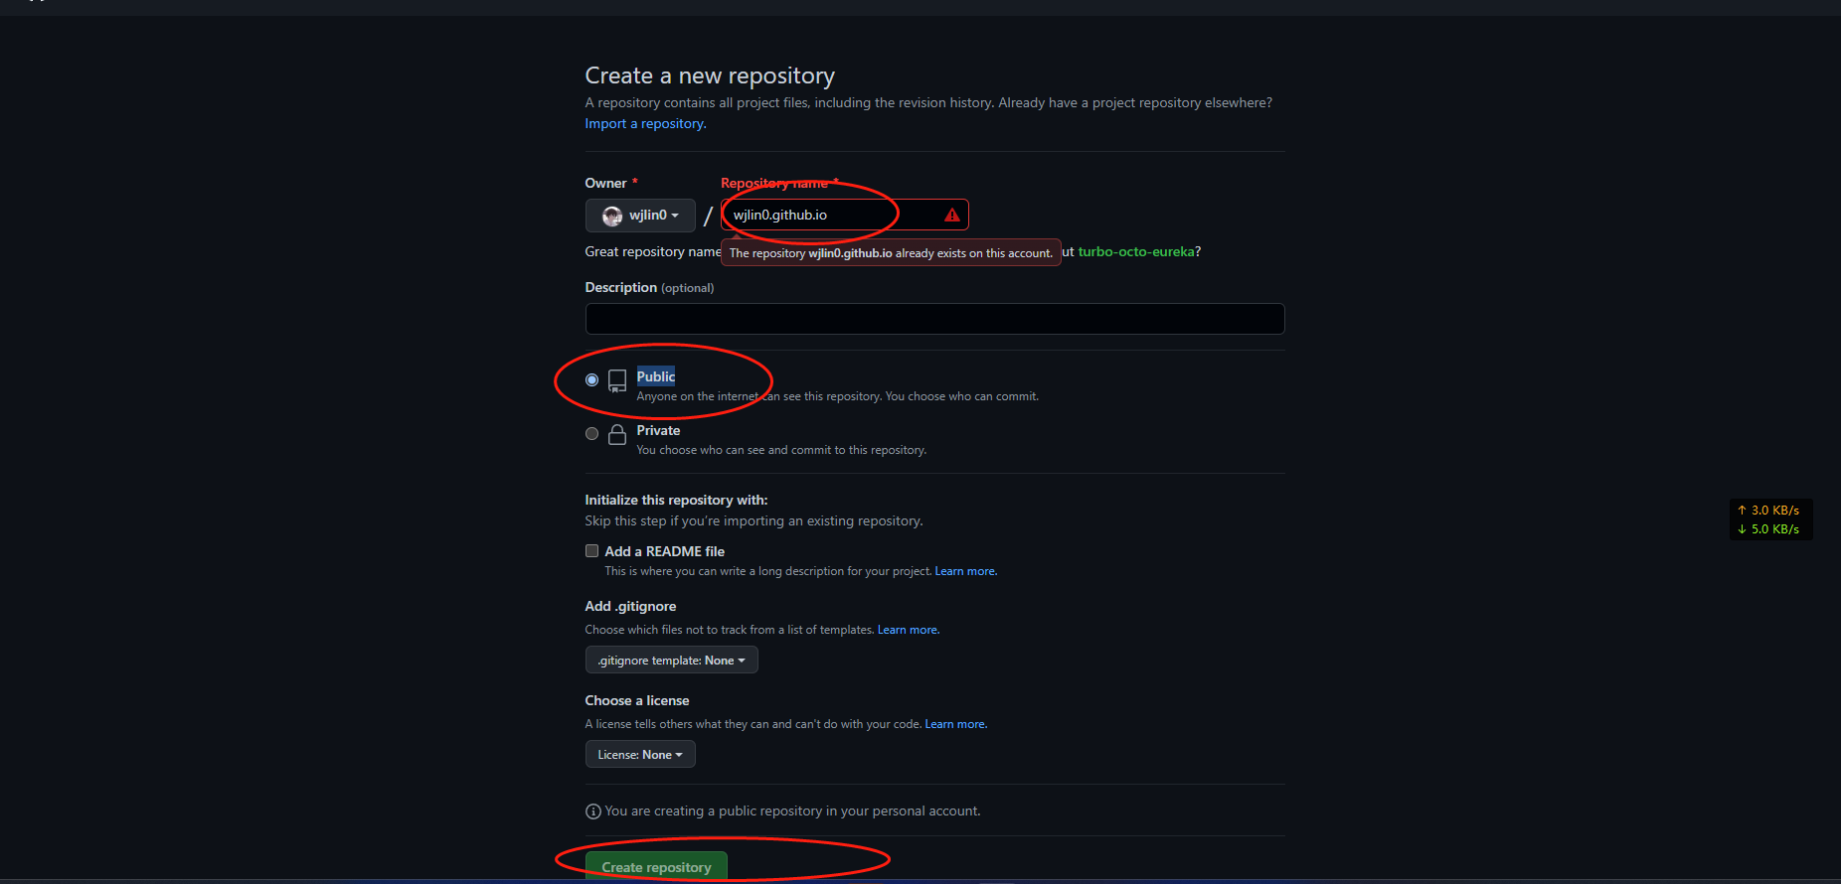The width and height of the screenshot is (1841, 884).
Task: Click the Description input field
Action: [x=934, y=319]
